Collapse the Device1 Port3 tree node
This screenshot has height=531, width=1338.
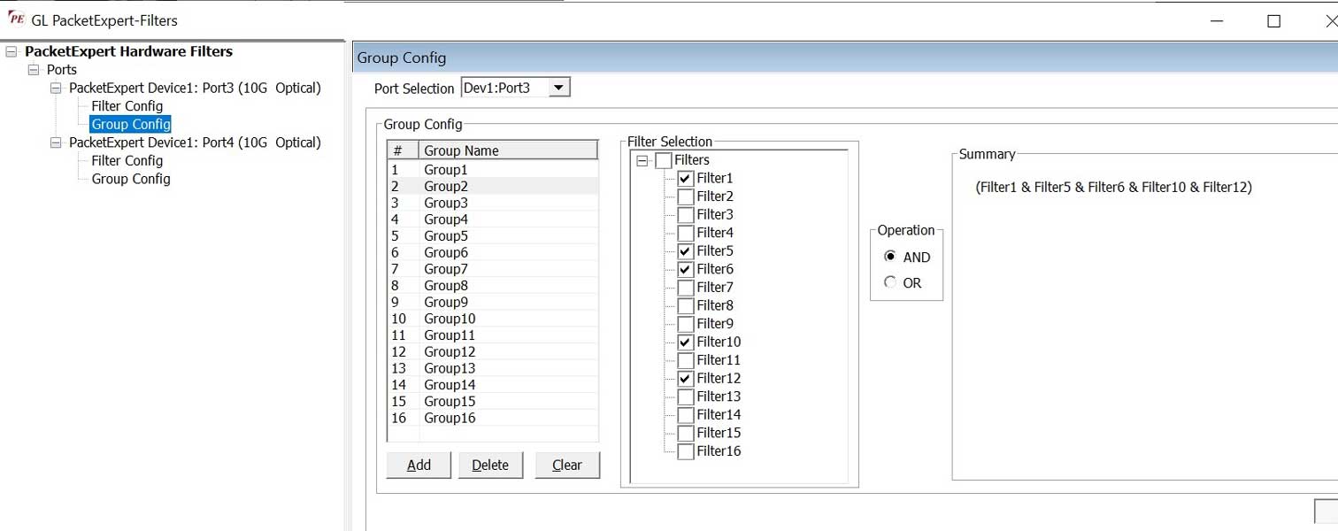(x=56, y=88)
